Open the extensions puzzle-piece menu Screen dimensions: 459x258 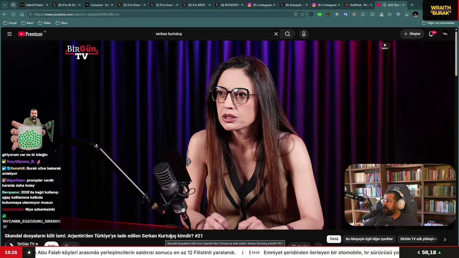(x=363, y=14)
